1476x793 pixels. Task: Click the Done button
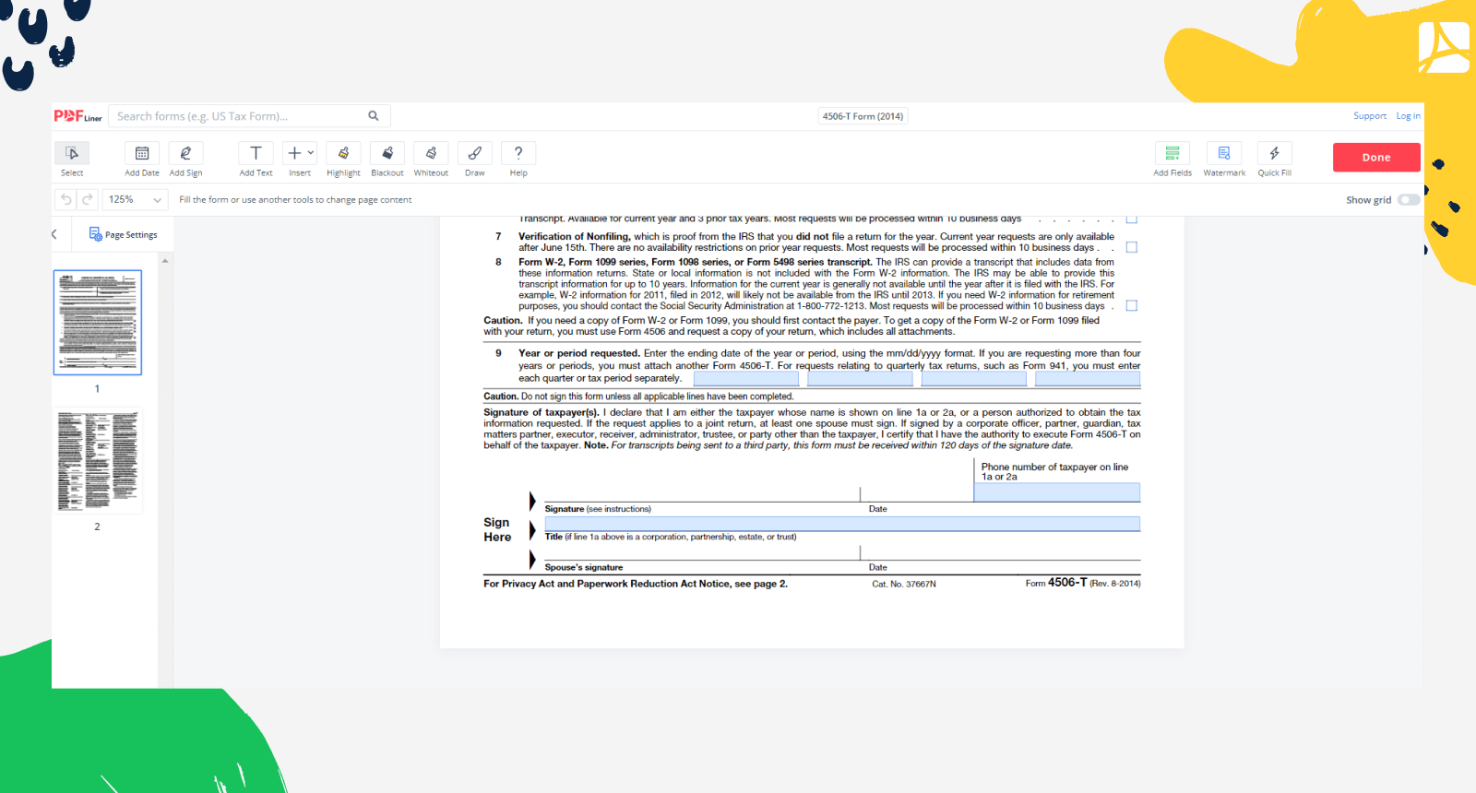pyautogui.click(x=1376, y=158)
